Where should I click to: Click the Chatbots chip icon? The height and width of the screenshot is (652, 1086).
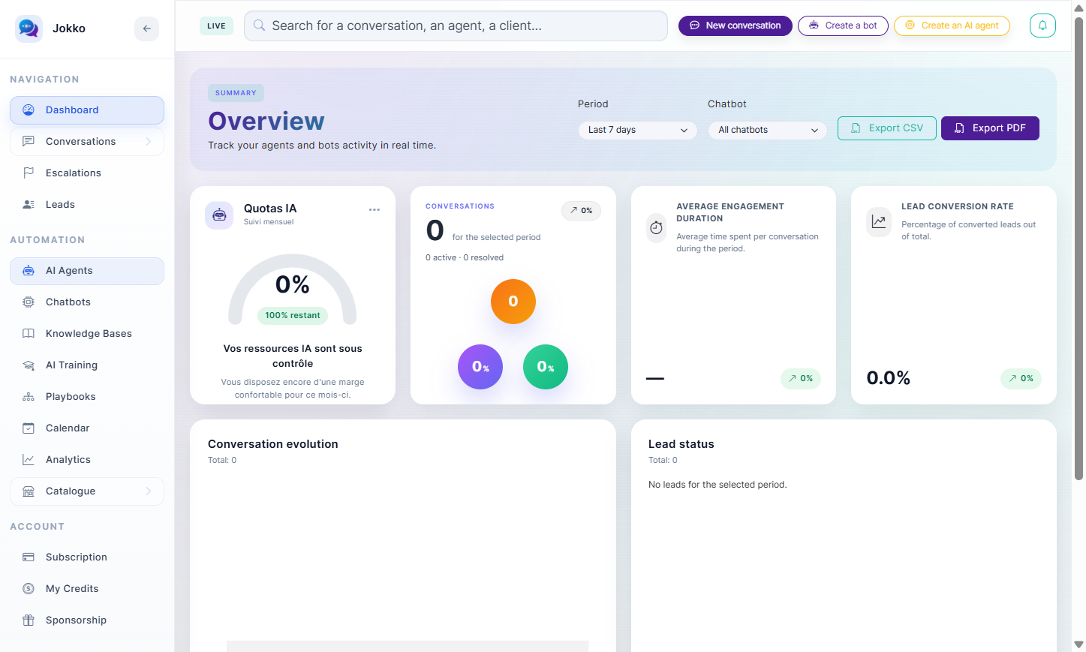[x=29, y=302]
